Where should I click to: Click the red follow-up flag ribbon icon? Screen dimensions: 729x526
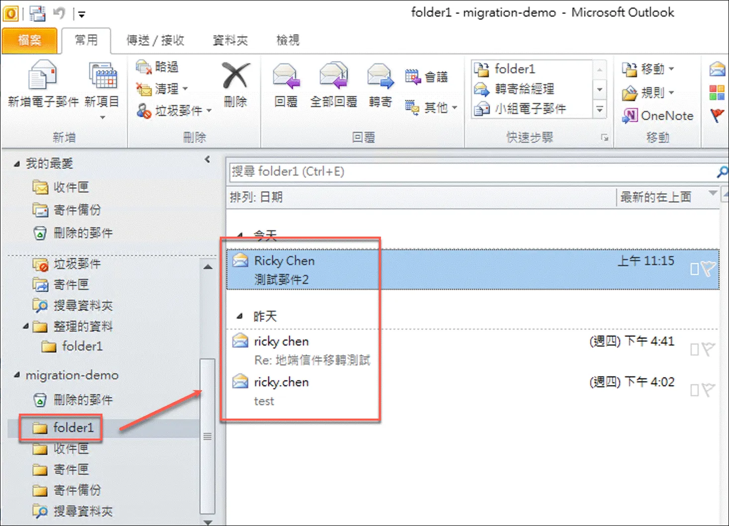[717, 116]
